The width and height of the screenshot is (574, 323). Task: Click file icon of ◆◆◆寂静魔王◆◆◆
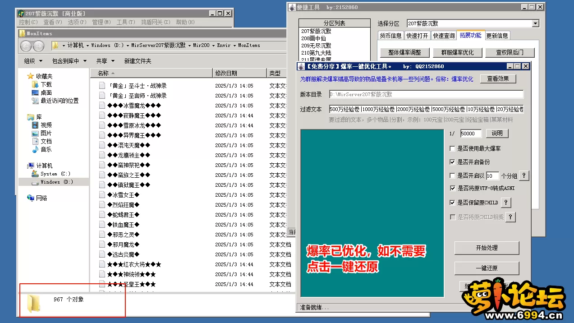coord(102,115)
